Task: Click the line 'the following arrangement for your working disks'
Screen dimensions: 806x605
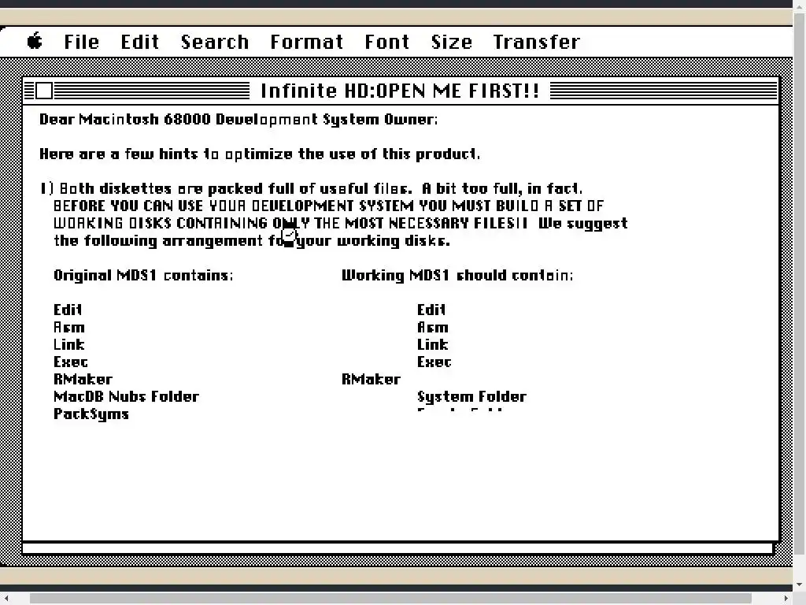Action: click(x=252, y=241)
